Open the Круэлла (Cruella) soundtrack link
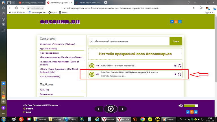 48,49
